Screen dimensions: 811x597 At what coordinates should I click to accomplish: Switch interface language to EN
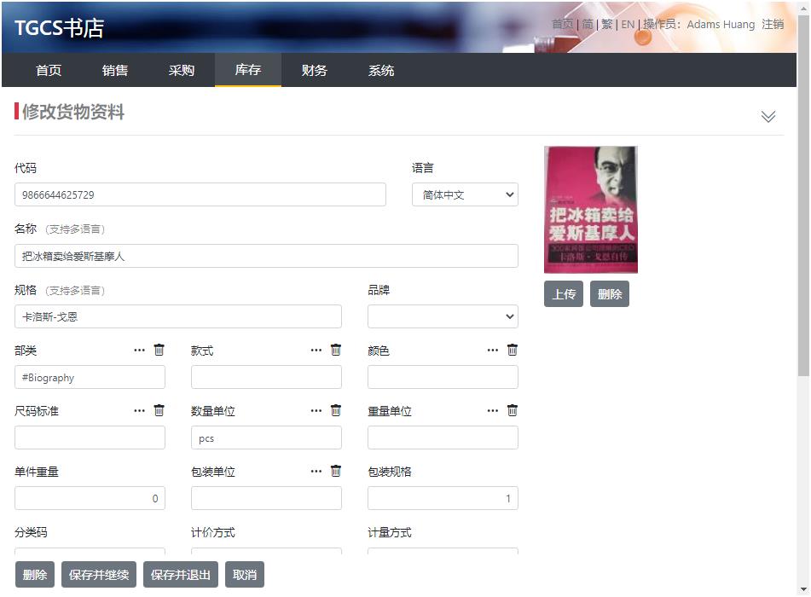point(628,24)
